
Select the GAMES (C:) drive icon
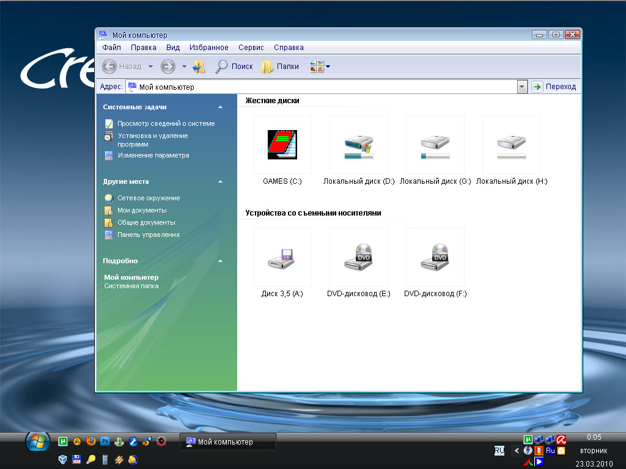282,145
